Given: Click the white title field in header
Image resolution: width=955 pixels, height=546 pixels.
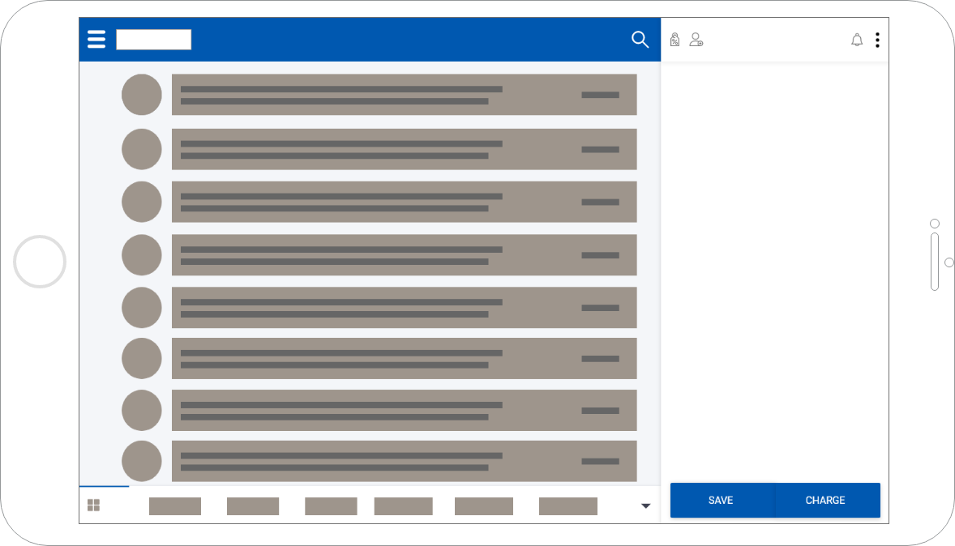Looking at the screenshot, I should tap(154, 40).
